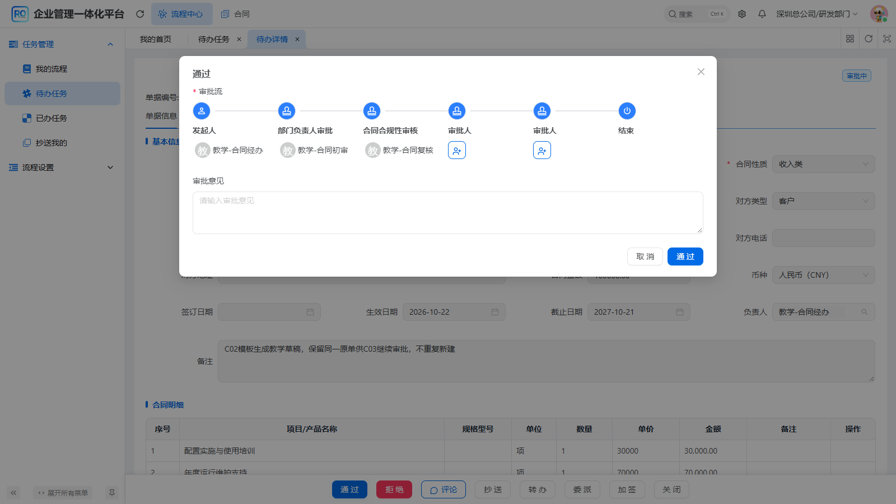This screenshot has height=504, width=896.
Task: Open the 我的首页 tab
Action: coord(156,39)
